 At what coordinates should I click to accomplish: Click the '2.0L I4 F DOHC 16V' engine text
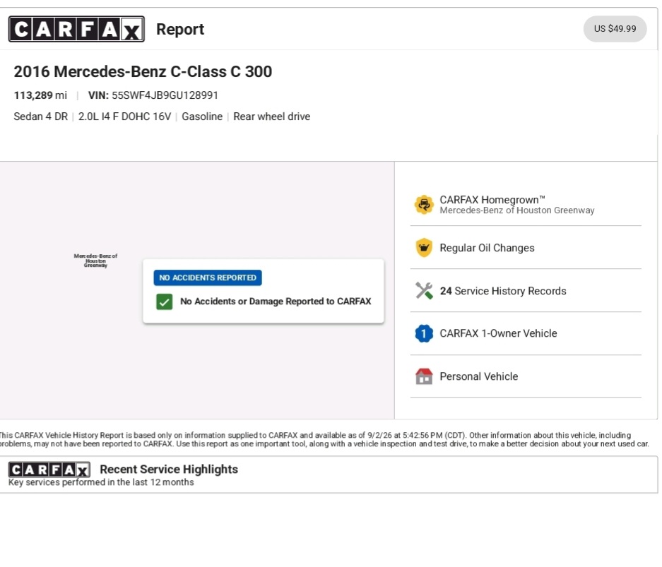pyautogui.click(x=124, y=117)
